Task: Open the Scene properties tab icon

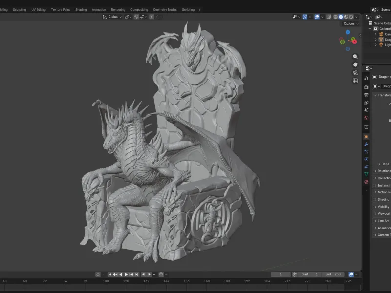Action: click(x=366, y=110)
